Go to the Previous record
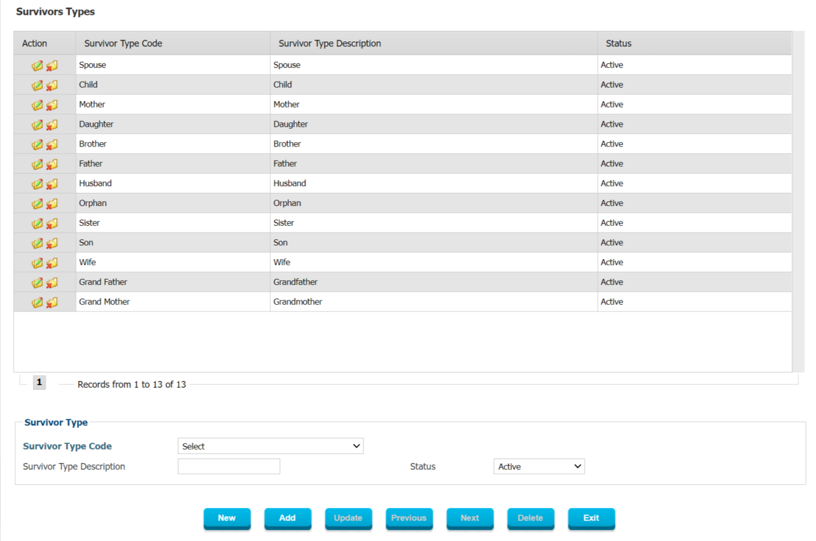Screen dimensions: 816x541 (409, 518)
